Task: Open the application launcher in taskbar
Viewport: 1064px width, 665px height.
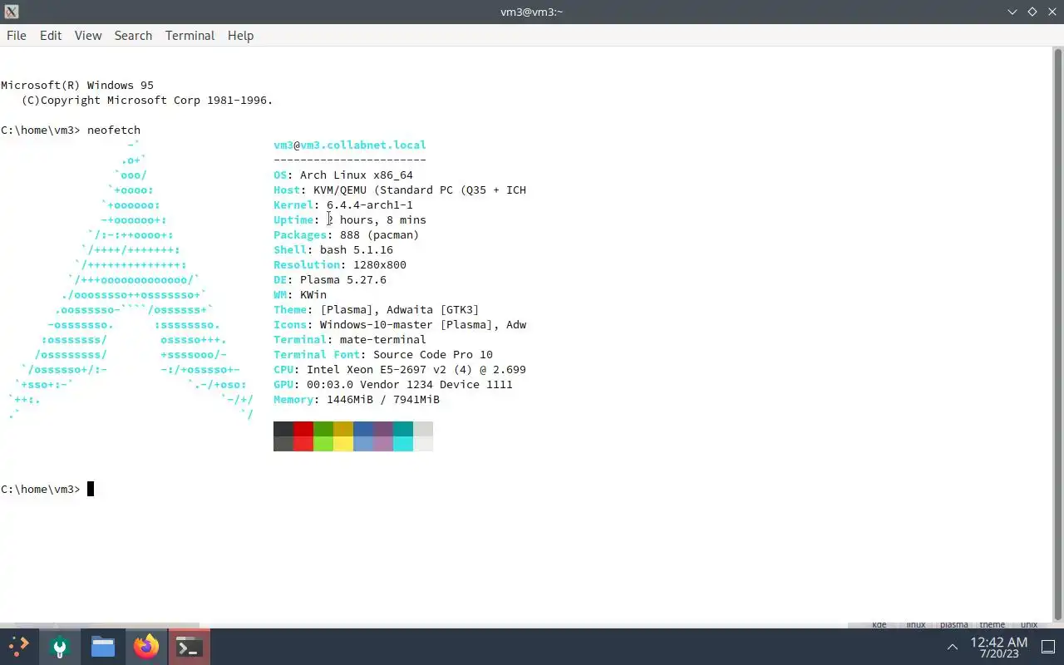Action: click(x=18, y=646)
